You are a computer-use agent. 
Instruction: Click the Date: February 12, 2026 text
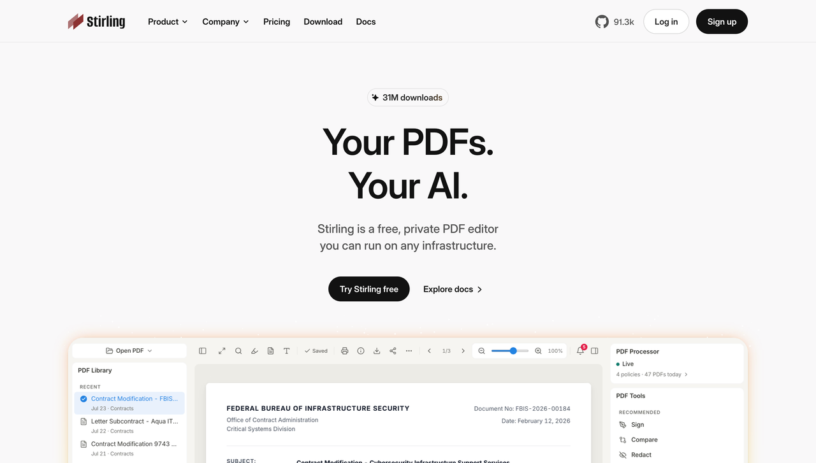pyautogui.click(x=536, y=421)
